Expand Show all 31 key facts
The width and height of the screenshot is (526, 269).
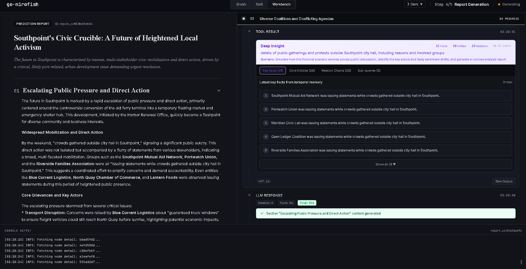(x=386, y=164)
